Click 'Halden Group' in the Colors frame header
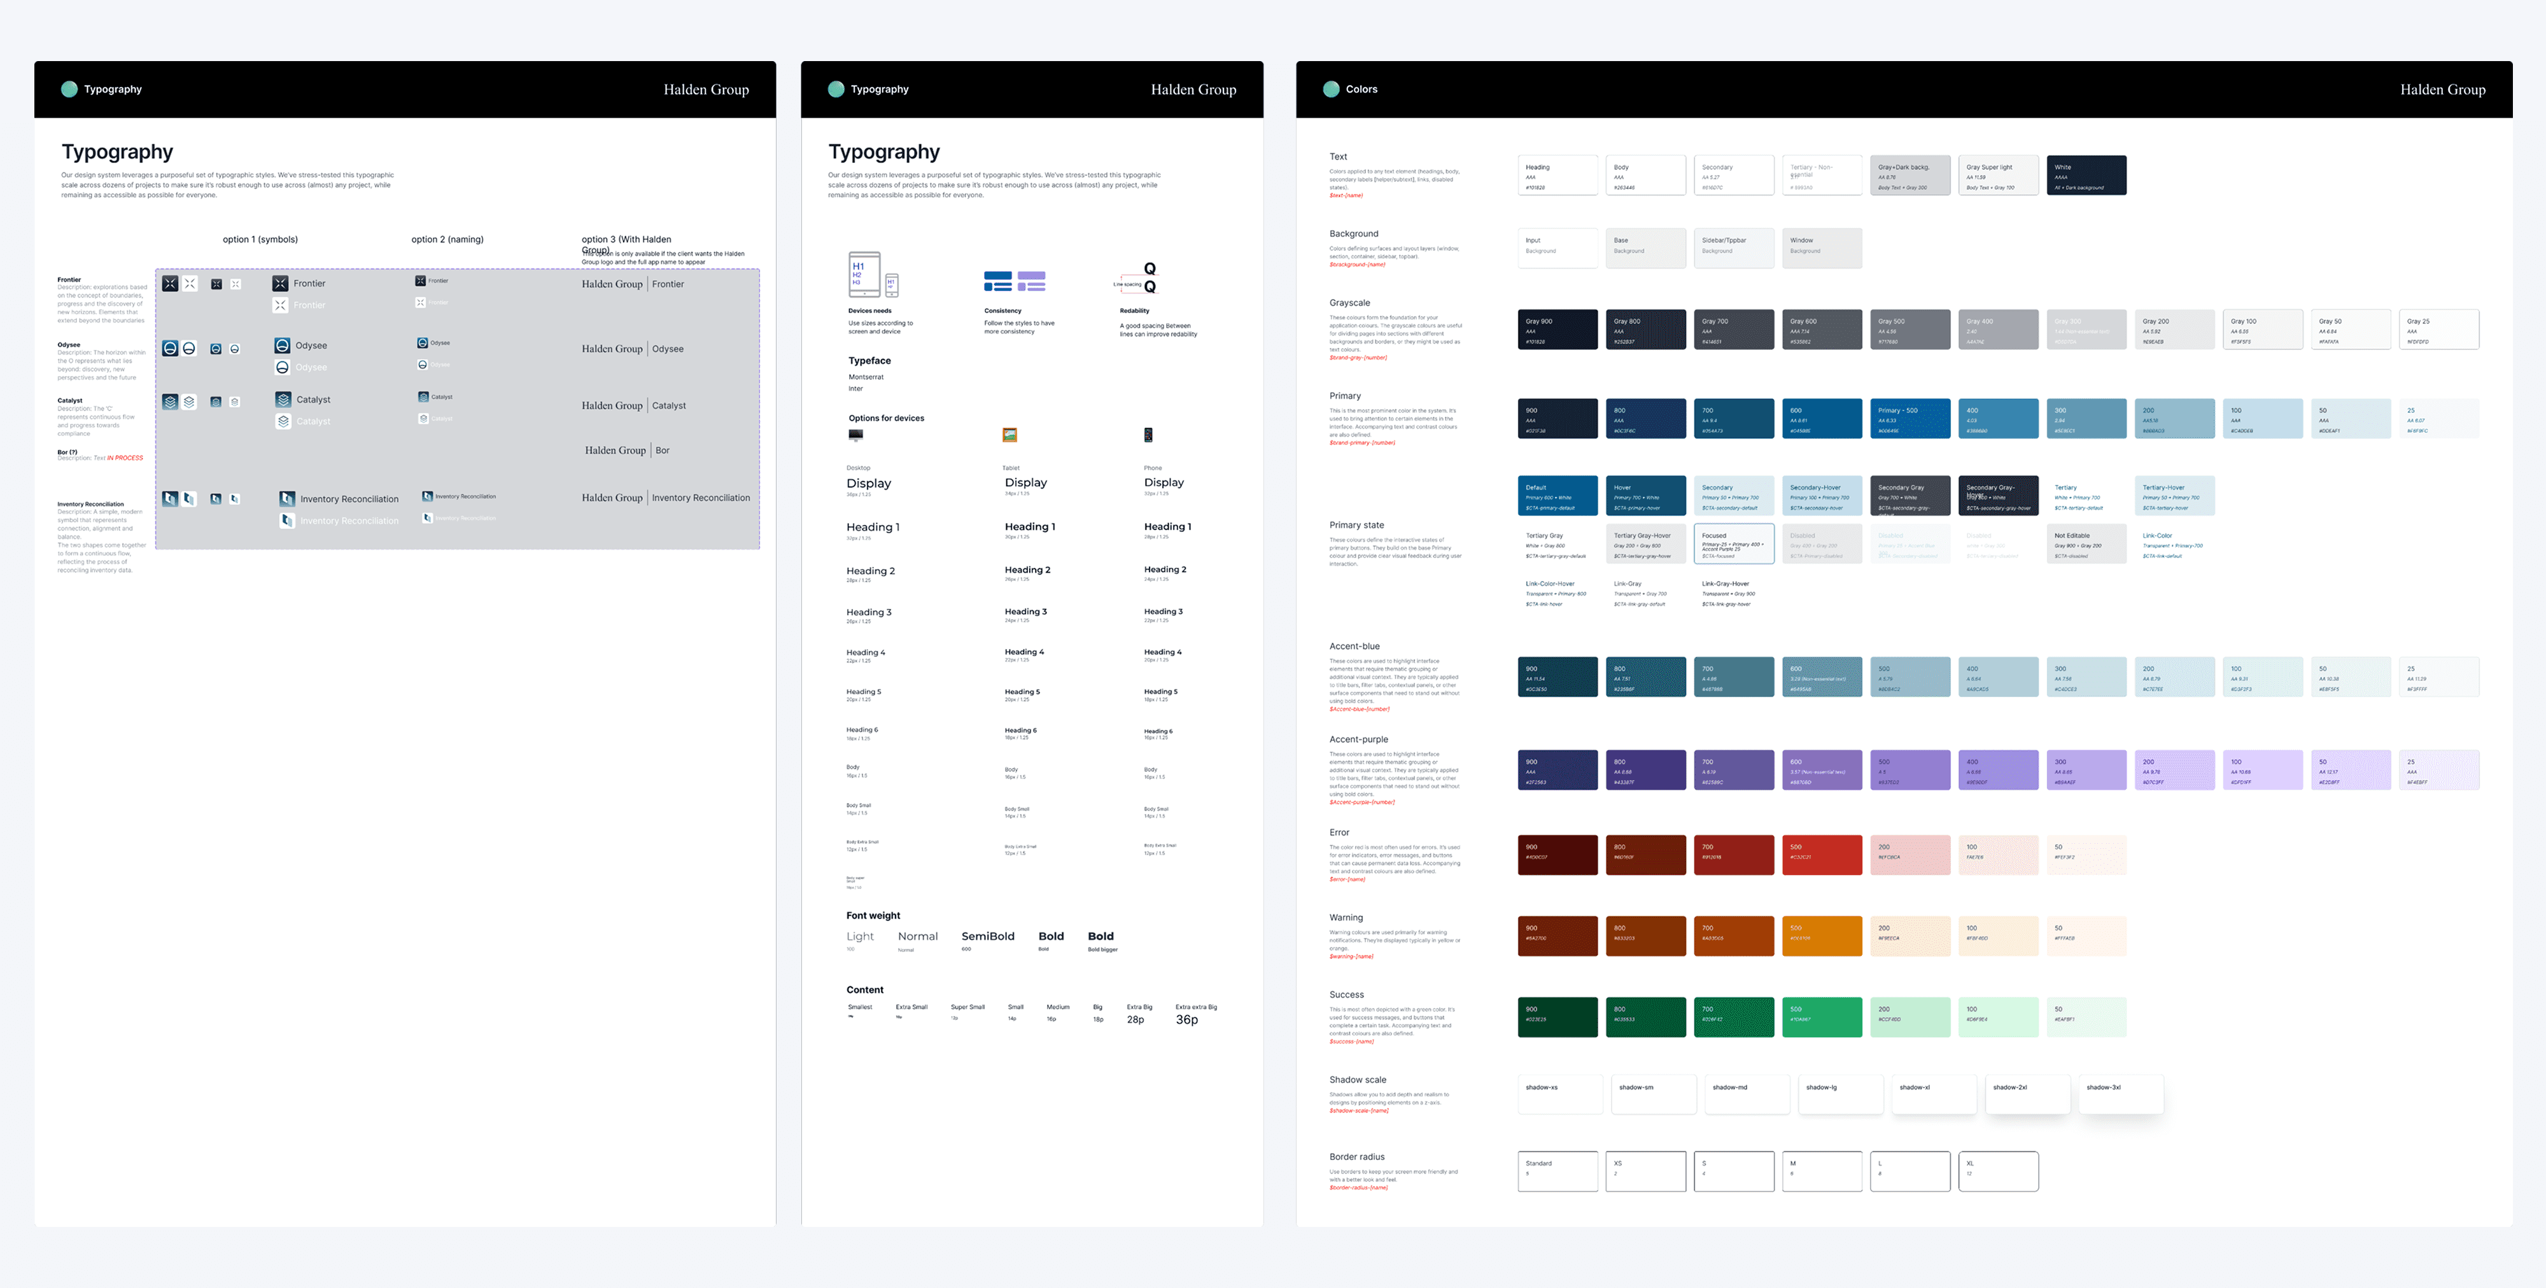Viewport: 2546px width, 1288px height. coord(2442,89)
